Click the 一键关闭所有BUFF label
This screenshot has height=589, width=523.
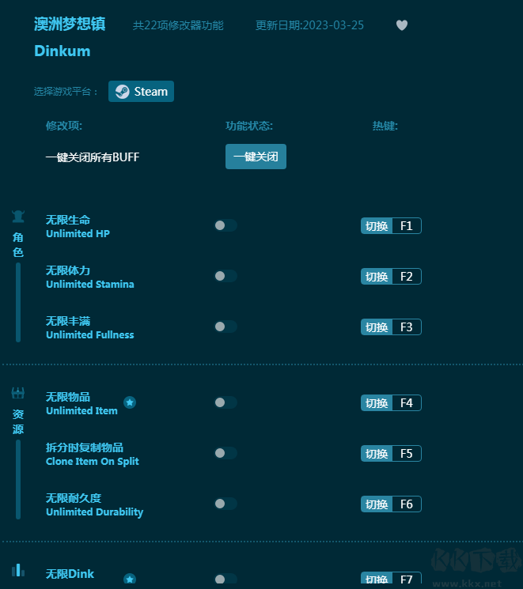(x=93, y=157)
